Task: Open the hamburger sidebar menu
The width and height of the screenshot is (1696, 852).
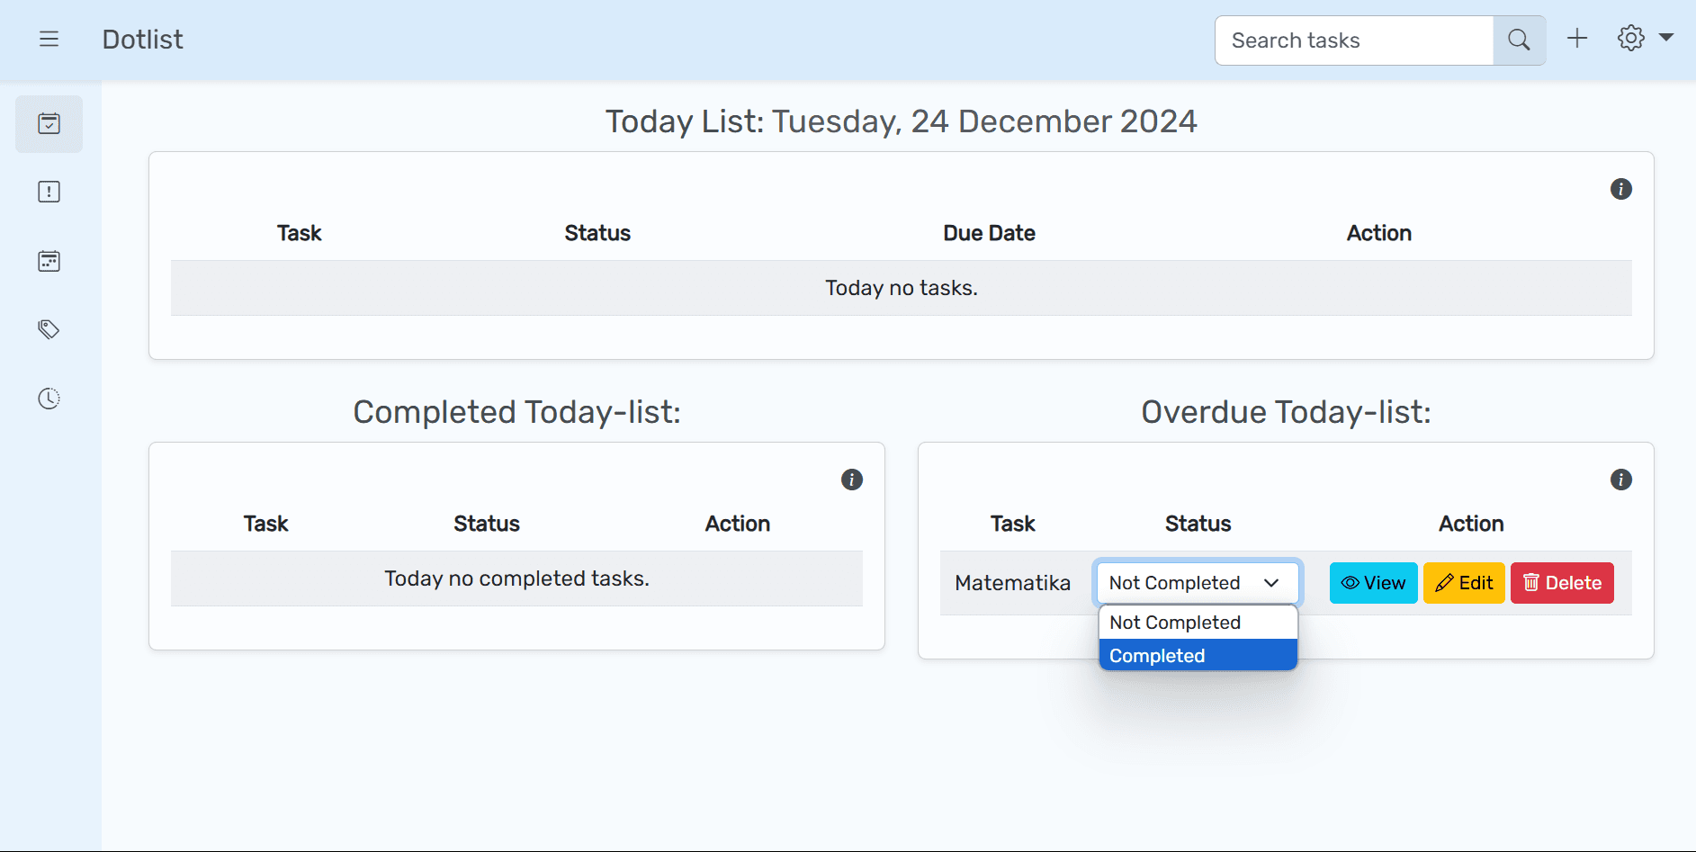Action: [49, 39]
